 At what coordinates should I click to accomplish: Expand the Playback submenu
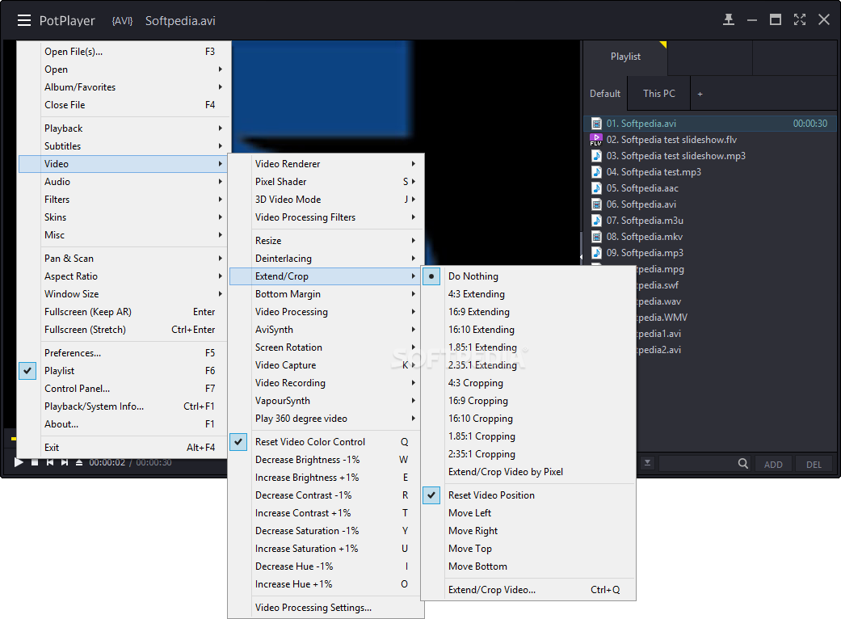[x=124, y=128]
